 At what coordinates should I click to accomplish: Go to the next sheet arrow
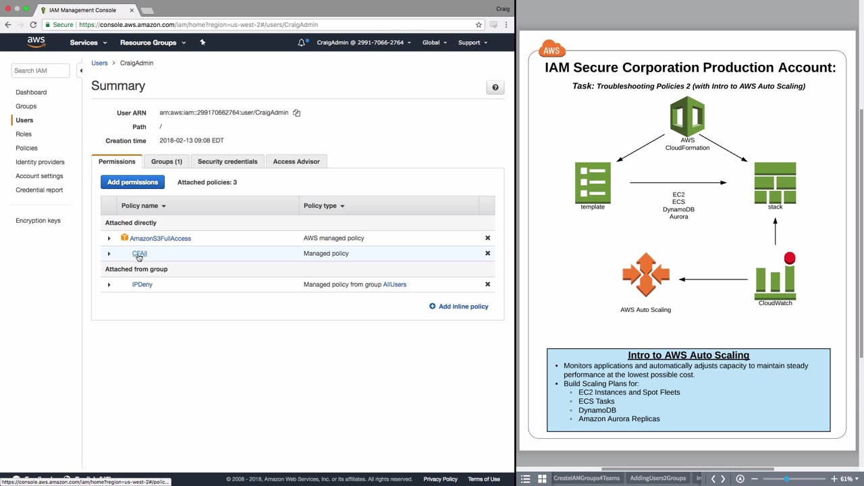pyautogui.click(x=723, y=479)
